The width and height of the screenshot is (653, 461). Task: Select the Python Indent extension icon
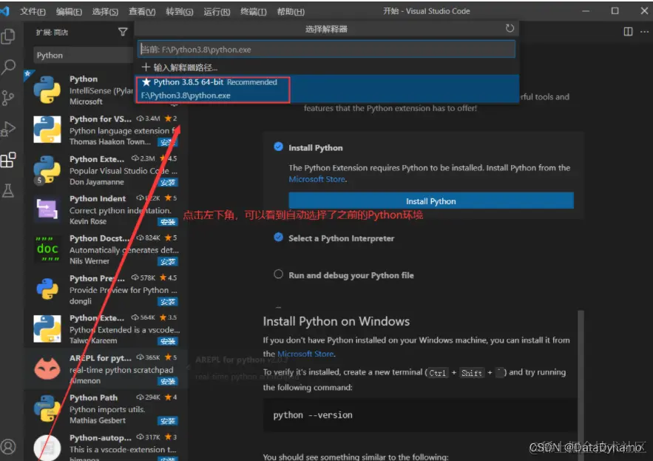[x=47, y=209]
